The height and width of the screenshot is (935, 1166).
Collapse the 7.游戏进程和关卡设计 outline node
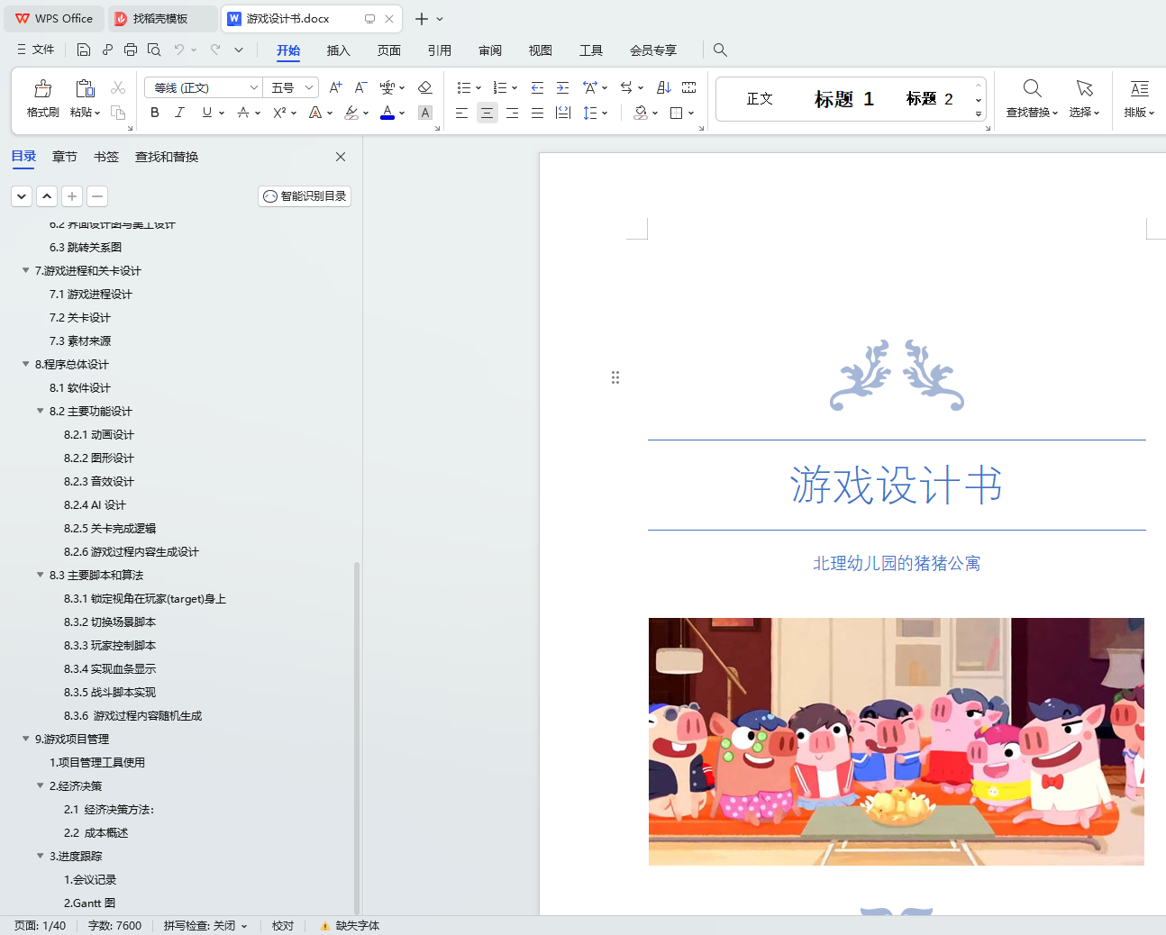tap(26, 270)
